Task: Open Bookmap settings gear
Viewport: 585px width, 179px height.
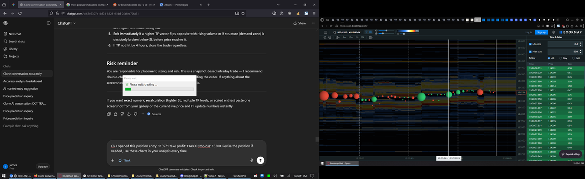Action: 553,32
